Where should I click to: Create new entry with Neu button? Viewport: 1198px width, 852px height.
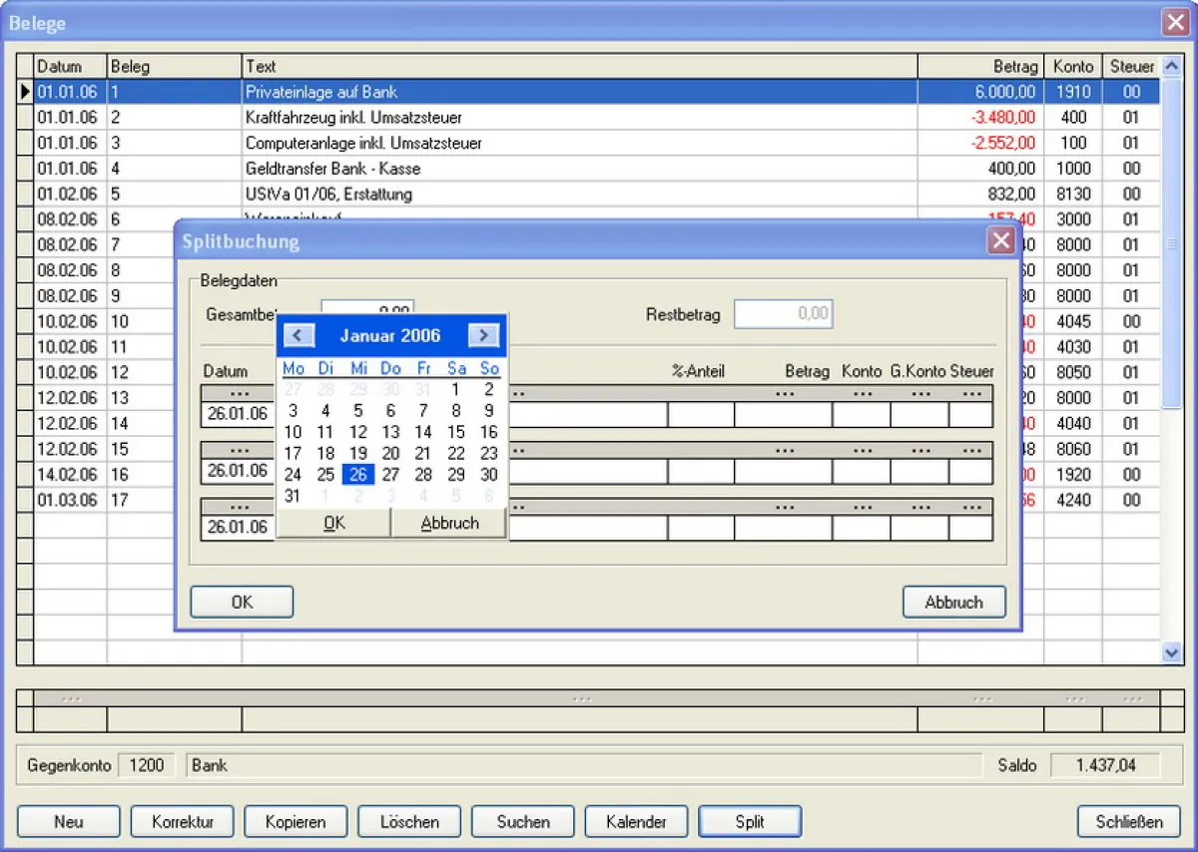69,822
